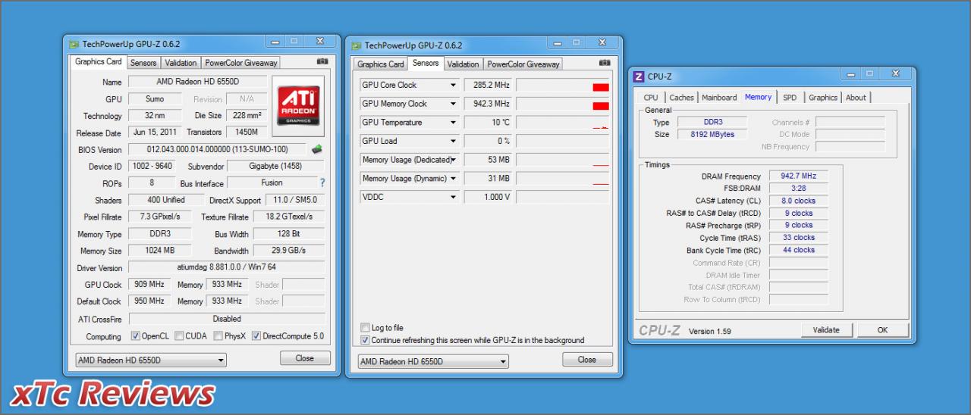Click the BIOS Version field
This screenshot has height=415, width=971.
point(218,149)
